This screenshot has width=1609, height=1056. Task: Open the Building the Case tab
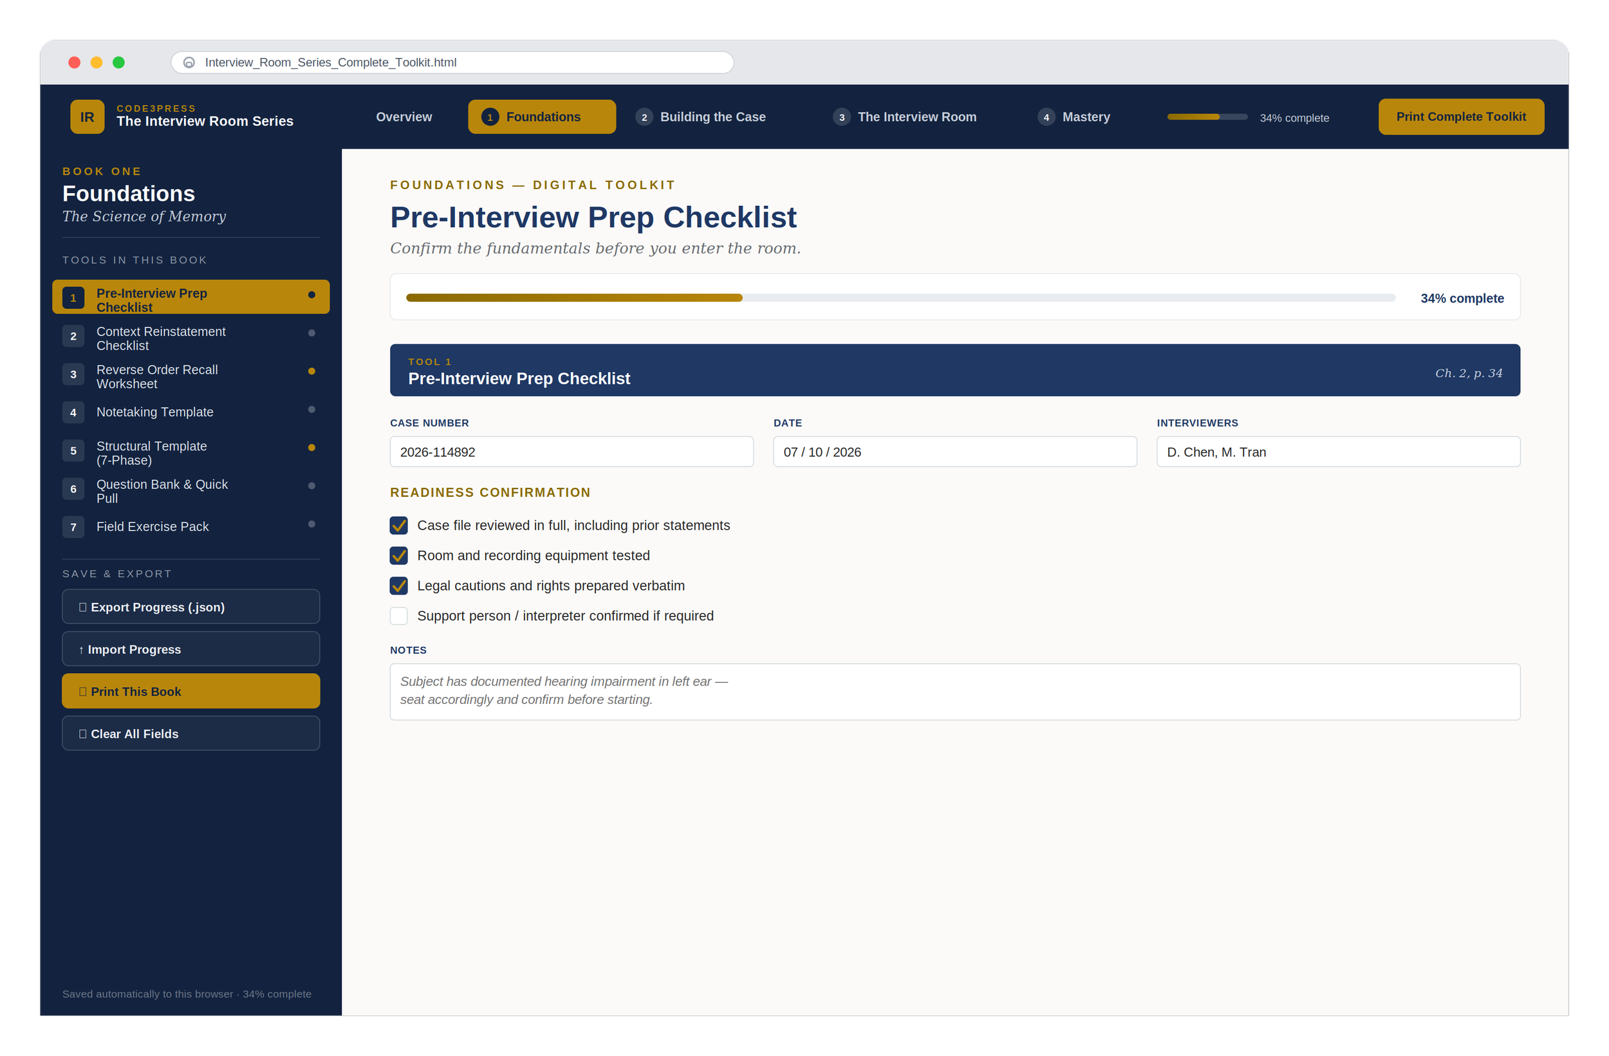[700, 117]
